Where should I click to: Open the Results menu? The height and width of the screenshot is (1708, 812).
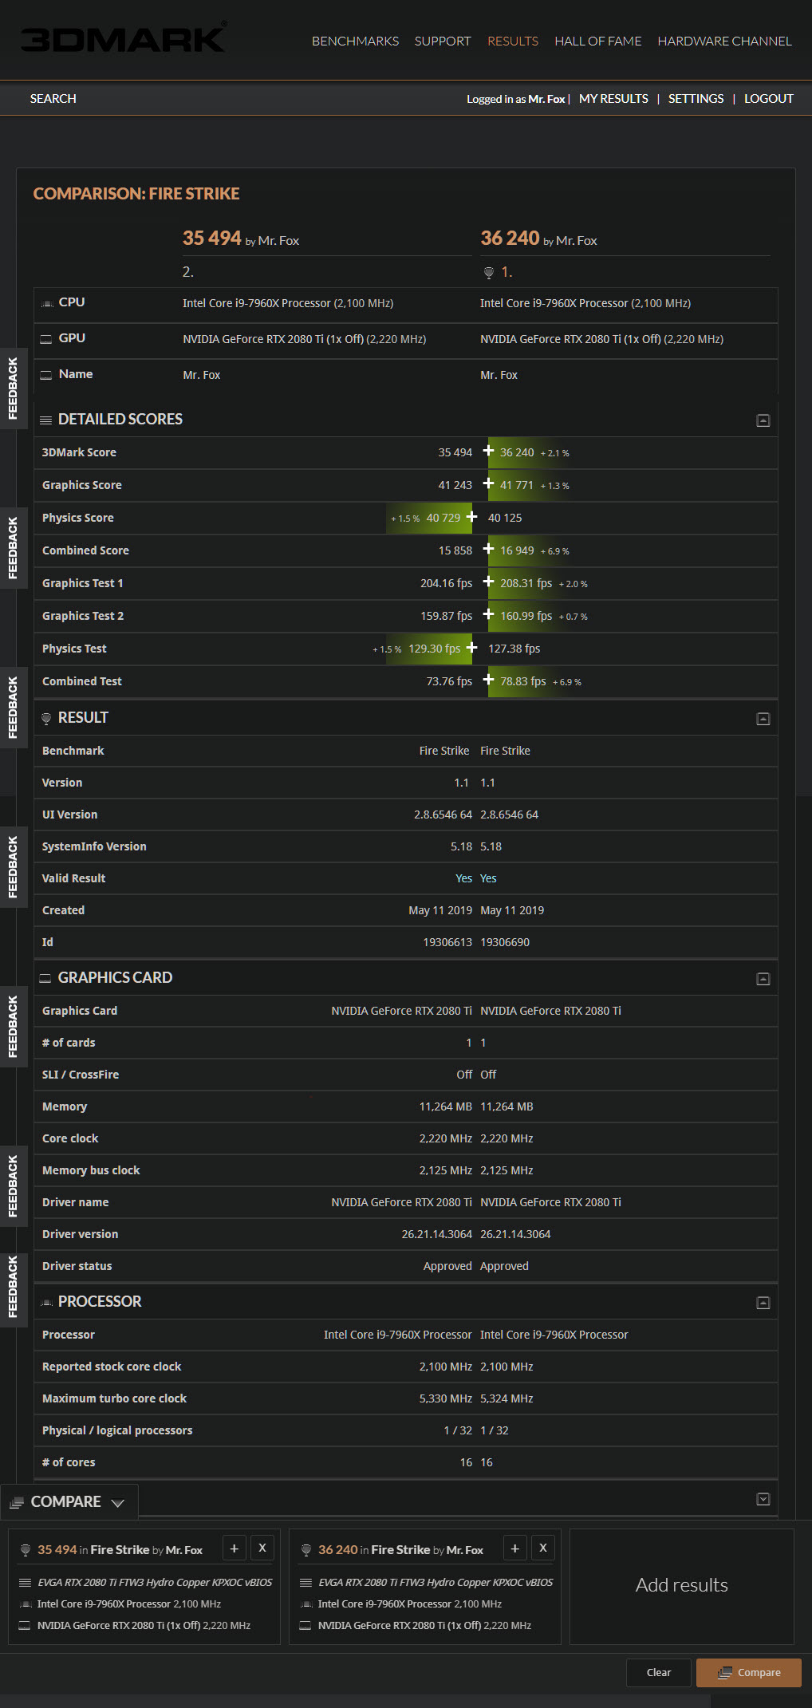(513, 41)
